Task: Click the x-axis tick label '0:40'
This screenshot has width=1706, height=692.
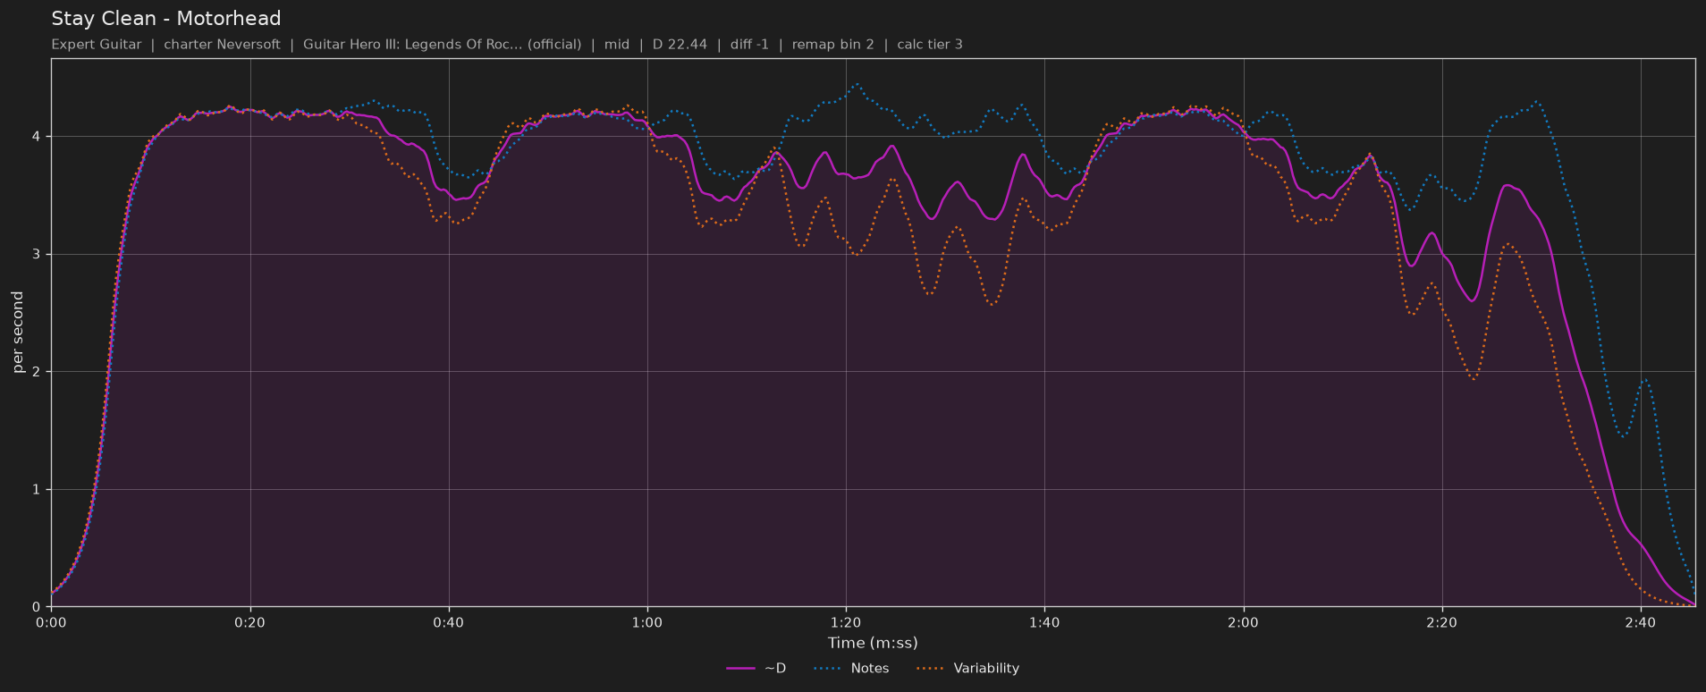Action: click(448, 622)
